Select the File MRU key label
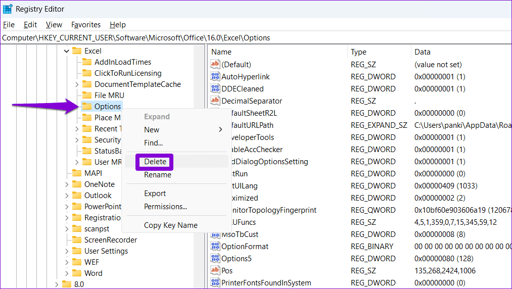The image size is (512, 289). pos(109,95)
